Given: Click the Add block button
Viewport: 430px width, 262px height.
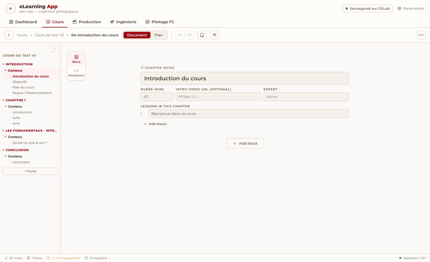Looking at the screenshot, I should (245, 143).
